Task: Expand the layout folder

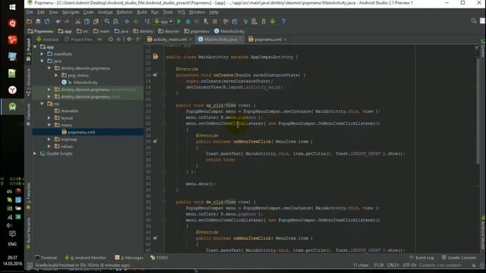Action: pyautogui.click(x=49, y=118)
